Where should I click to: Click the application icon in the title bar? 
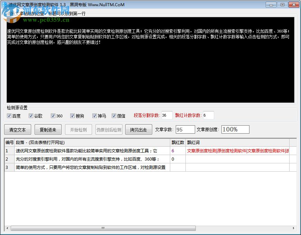pos(4,4)
